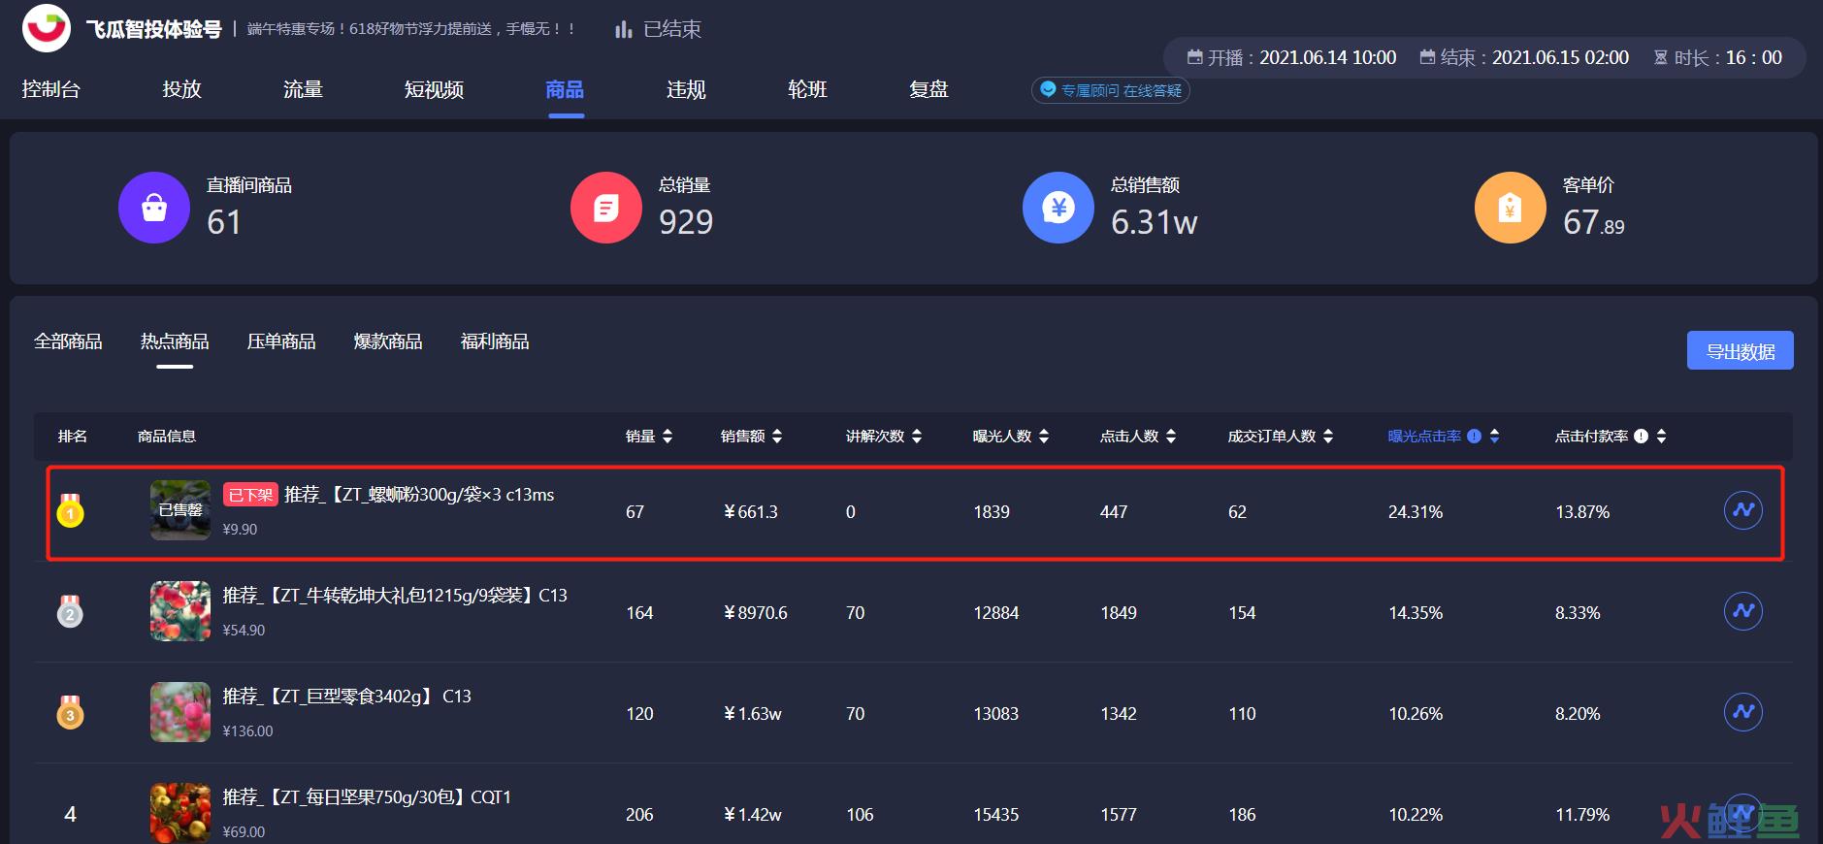The image size is (1823, 844).
Task: Open trend chart icon for 巨型零食 row
Action: (1743, 712)
